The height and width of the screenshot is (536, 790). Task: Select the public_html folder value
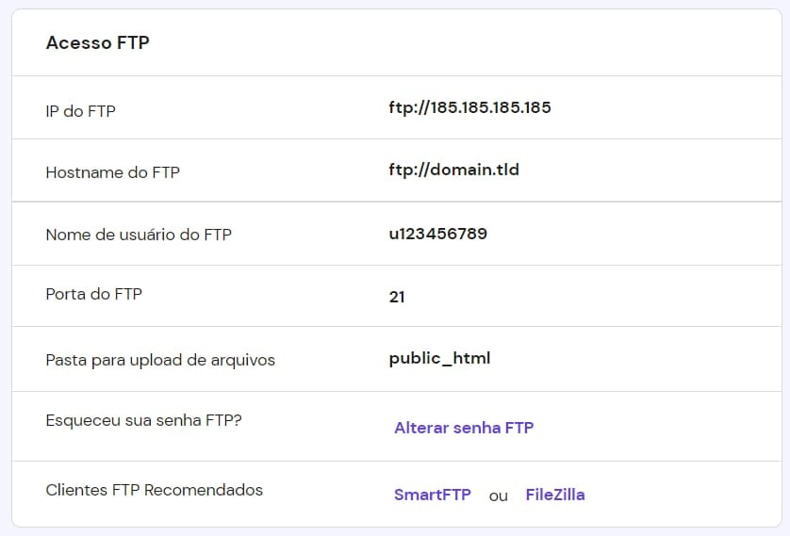pyautogui.click(x=439, y=359)
